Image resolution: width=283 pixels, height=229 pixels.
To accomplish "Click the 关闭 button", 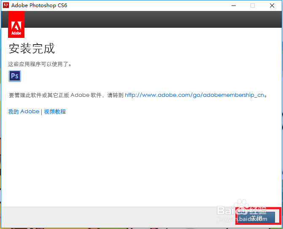I will click(256, 217).
